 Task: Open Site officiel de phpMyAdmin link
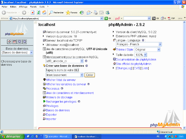133,64
